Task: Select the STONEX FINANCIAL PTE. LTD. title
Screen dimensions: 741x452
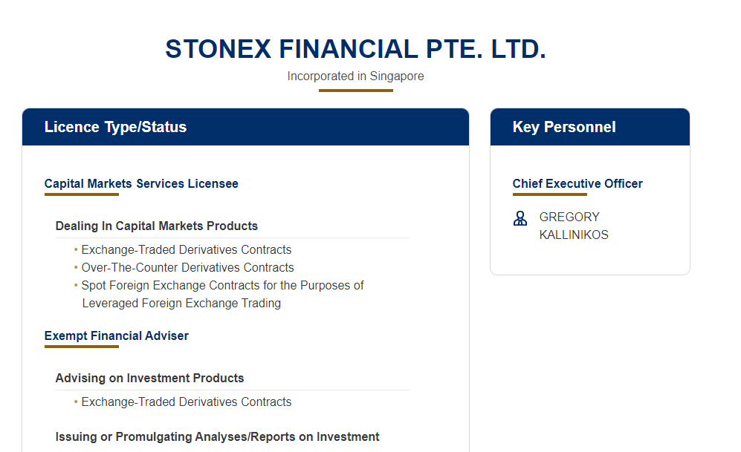Action: pos(355,49)
